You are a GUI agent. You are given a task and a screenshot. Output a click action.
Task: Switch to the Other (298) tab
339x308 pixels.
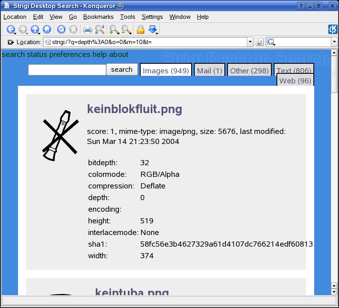point(249,71)
